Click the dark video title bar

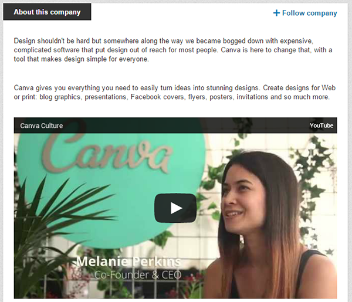tap(175, 125)
